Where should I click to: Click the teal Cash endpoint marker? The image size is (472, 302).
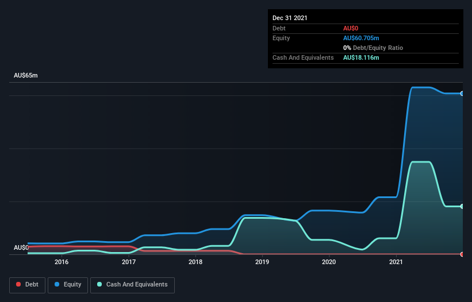(462, 207)
